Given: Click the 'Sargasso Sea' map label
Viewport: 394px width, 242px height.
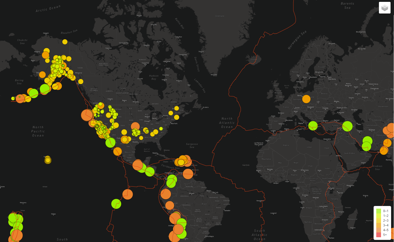Looking at the screenshot, I should (x=192, y=146).
